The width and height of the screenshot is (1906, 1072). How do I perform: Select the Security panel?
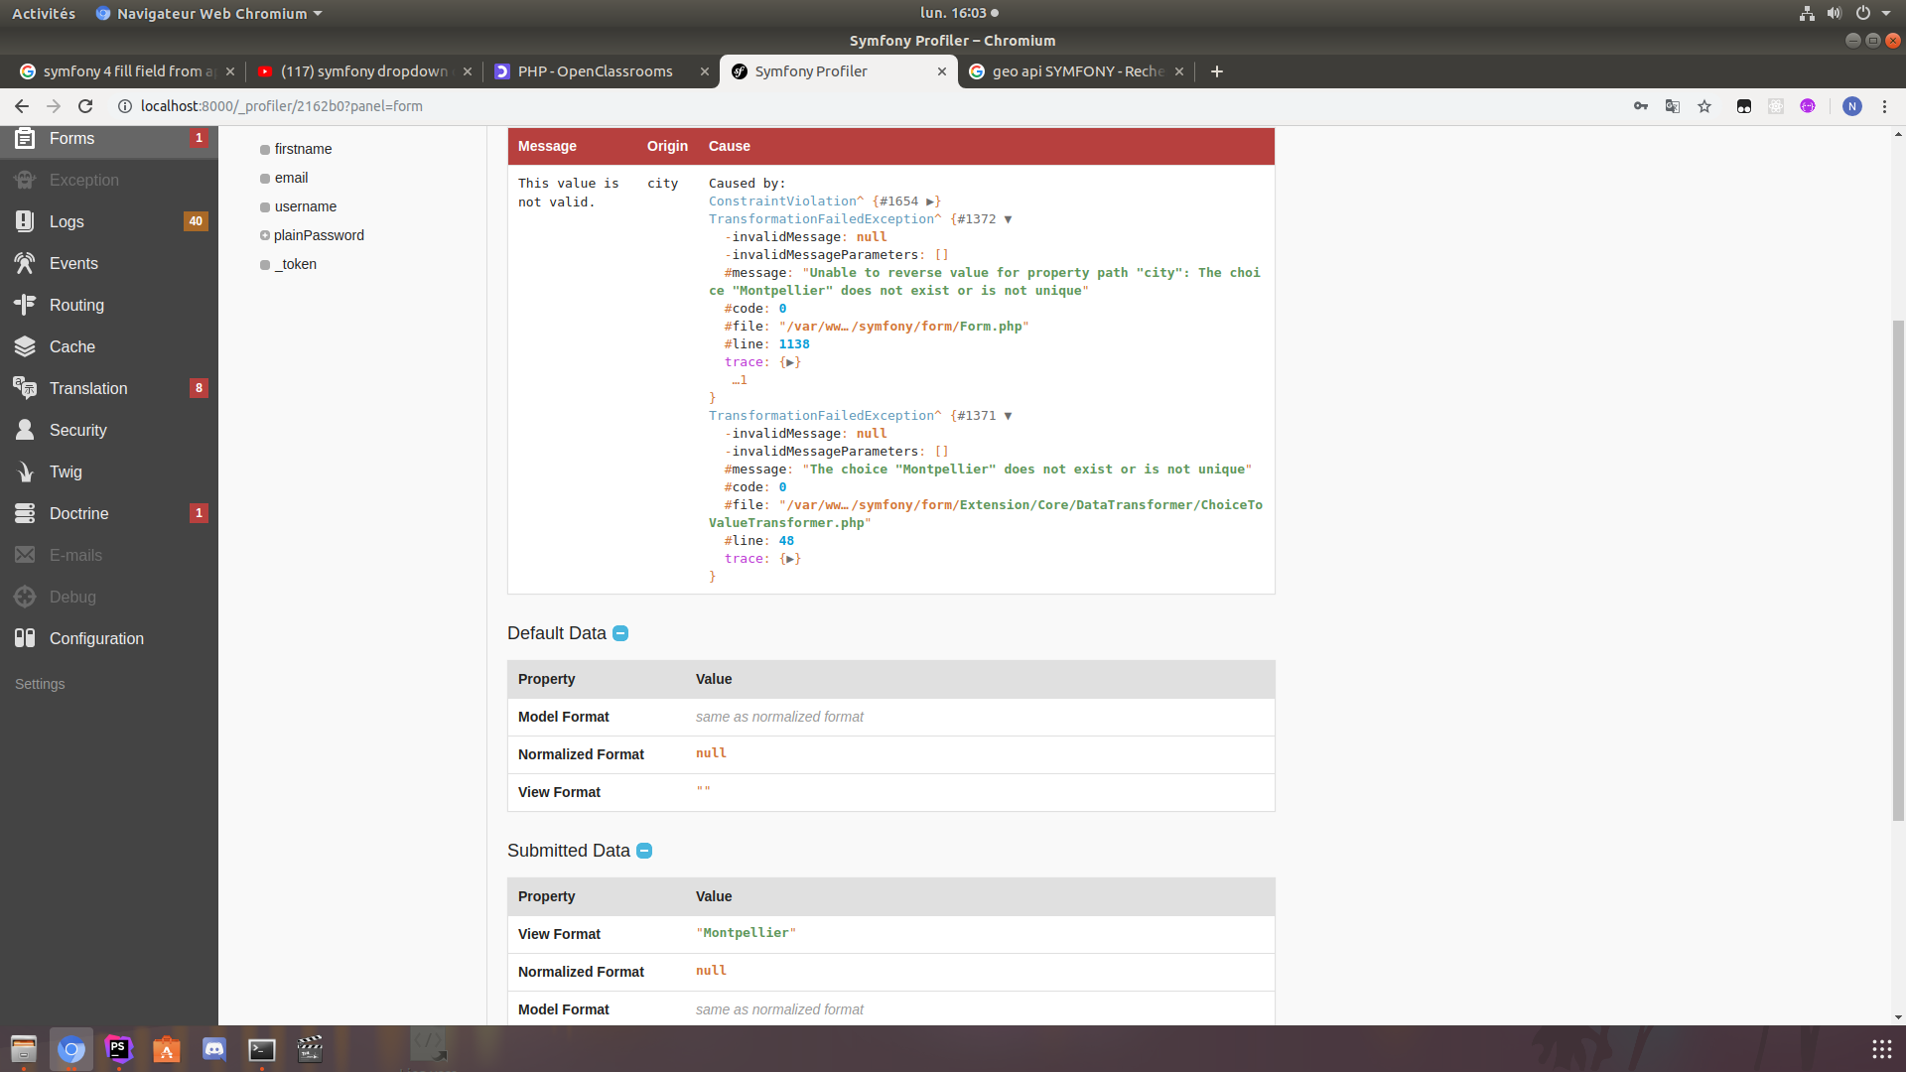pyautogui.click(x=77, y=430)
